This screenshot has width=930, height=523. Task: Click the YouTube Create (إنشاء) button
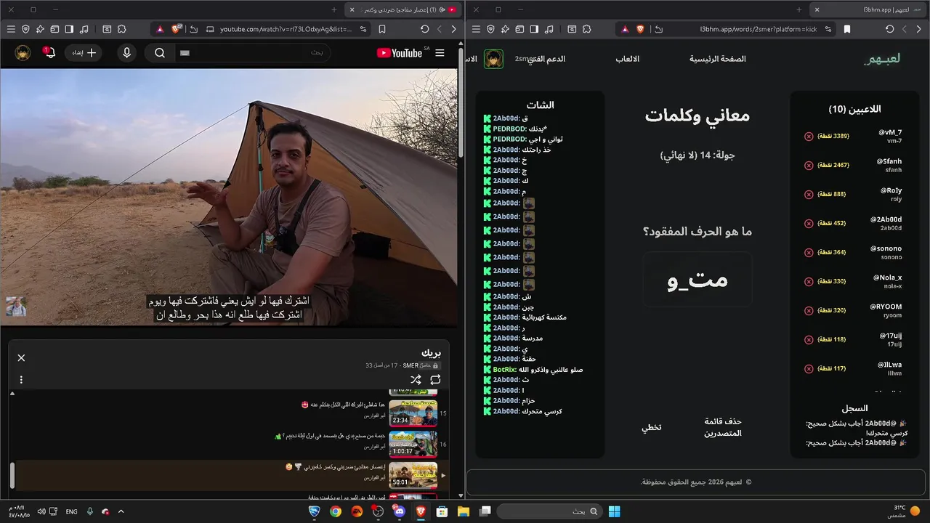pyautogui.click(x=84, y=53)
